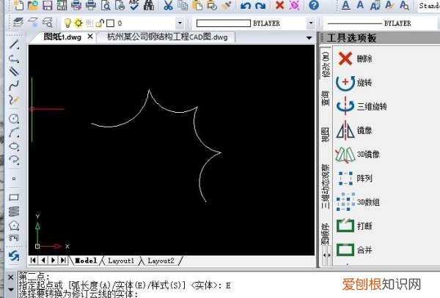Toggle layer lock padlock icon
Viewport: 440px width, 298px height.
pos(100,23)
